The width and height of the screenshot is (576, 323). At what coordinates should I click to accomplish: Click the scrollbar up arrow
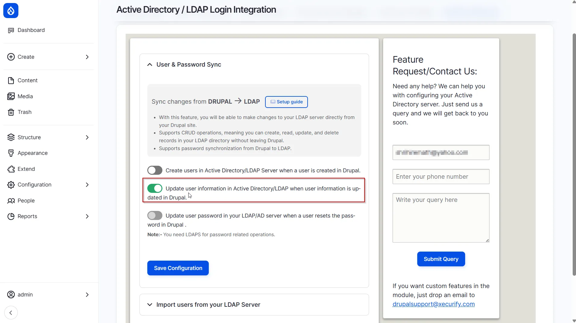click(574, 2)
